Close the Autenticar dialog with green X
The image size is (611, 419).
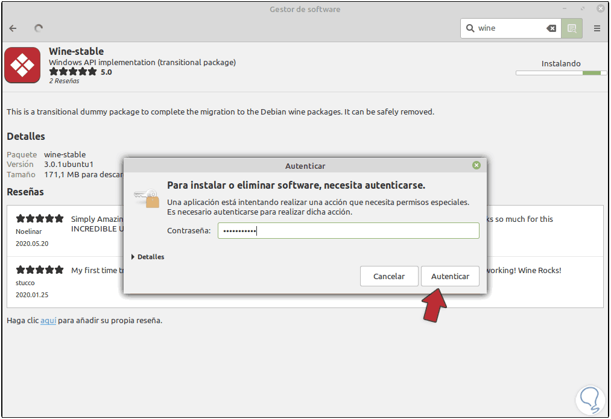coord(476,166)
